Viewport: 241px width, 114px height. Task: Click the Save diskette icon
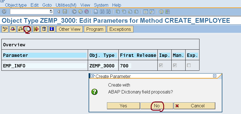[x=65, y=12]
